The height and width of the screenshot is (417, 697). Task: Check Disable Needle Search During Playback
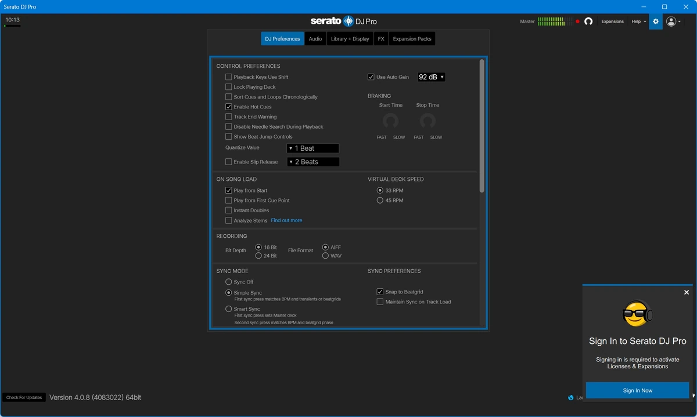[x=228, y=126]
